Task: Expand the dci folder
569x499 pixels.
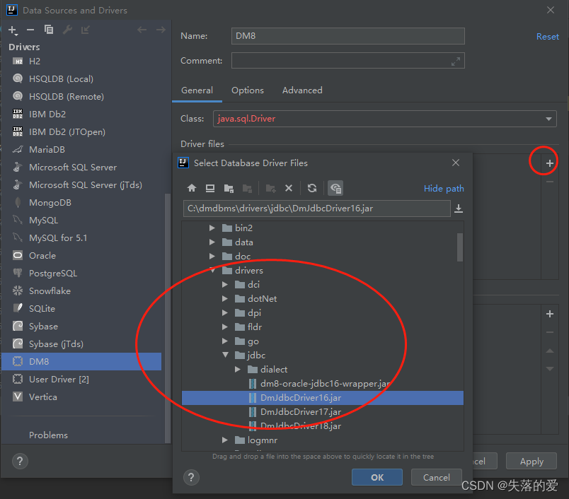Action: (225, 284)
